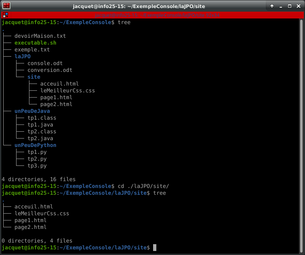Screen dimensions: 305x255
Task: Roll up window with the up-arrow button
Action: pyautogui.click(x=272, y=6)
